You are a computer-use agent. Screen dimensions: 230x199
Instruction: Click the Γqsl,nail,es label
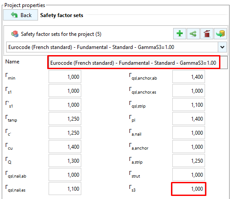click(x=15, y=189)
